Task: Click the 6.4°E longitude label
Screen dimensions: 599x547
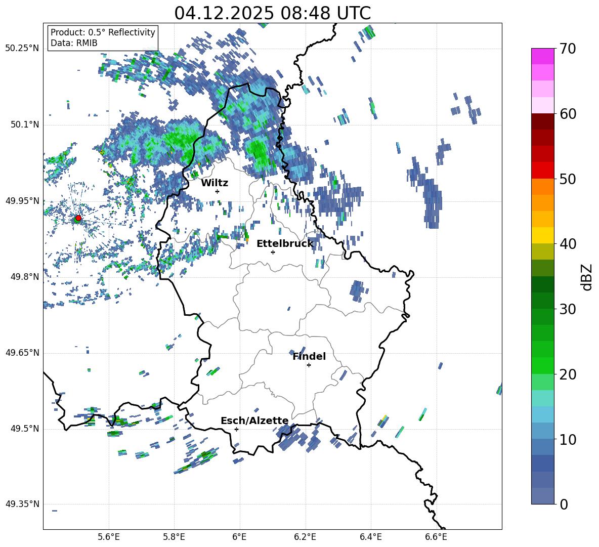Action: pos(370,537)
